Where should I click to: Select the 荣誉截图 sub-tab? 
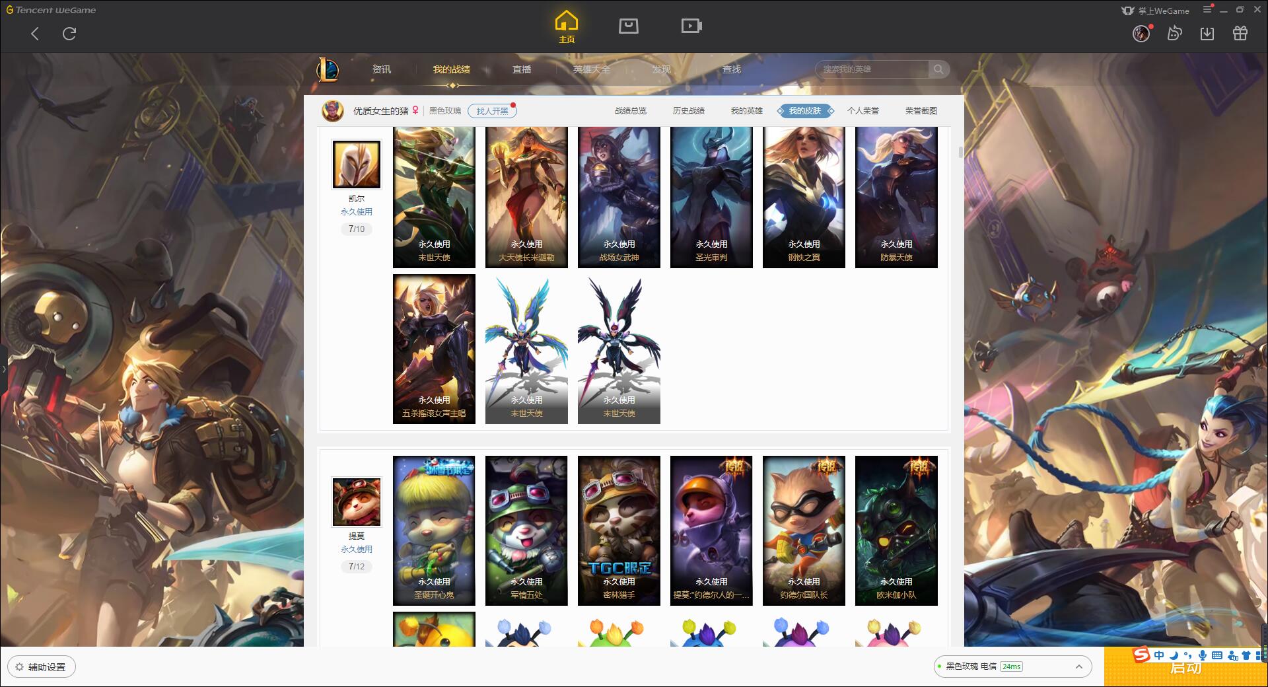coord(921,111)
